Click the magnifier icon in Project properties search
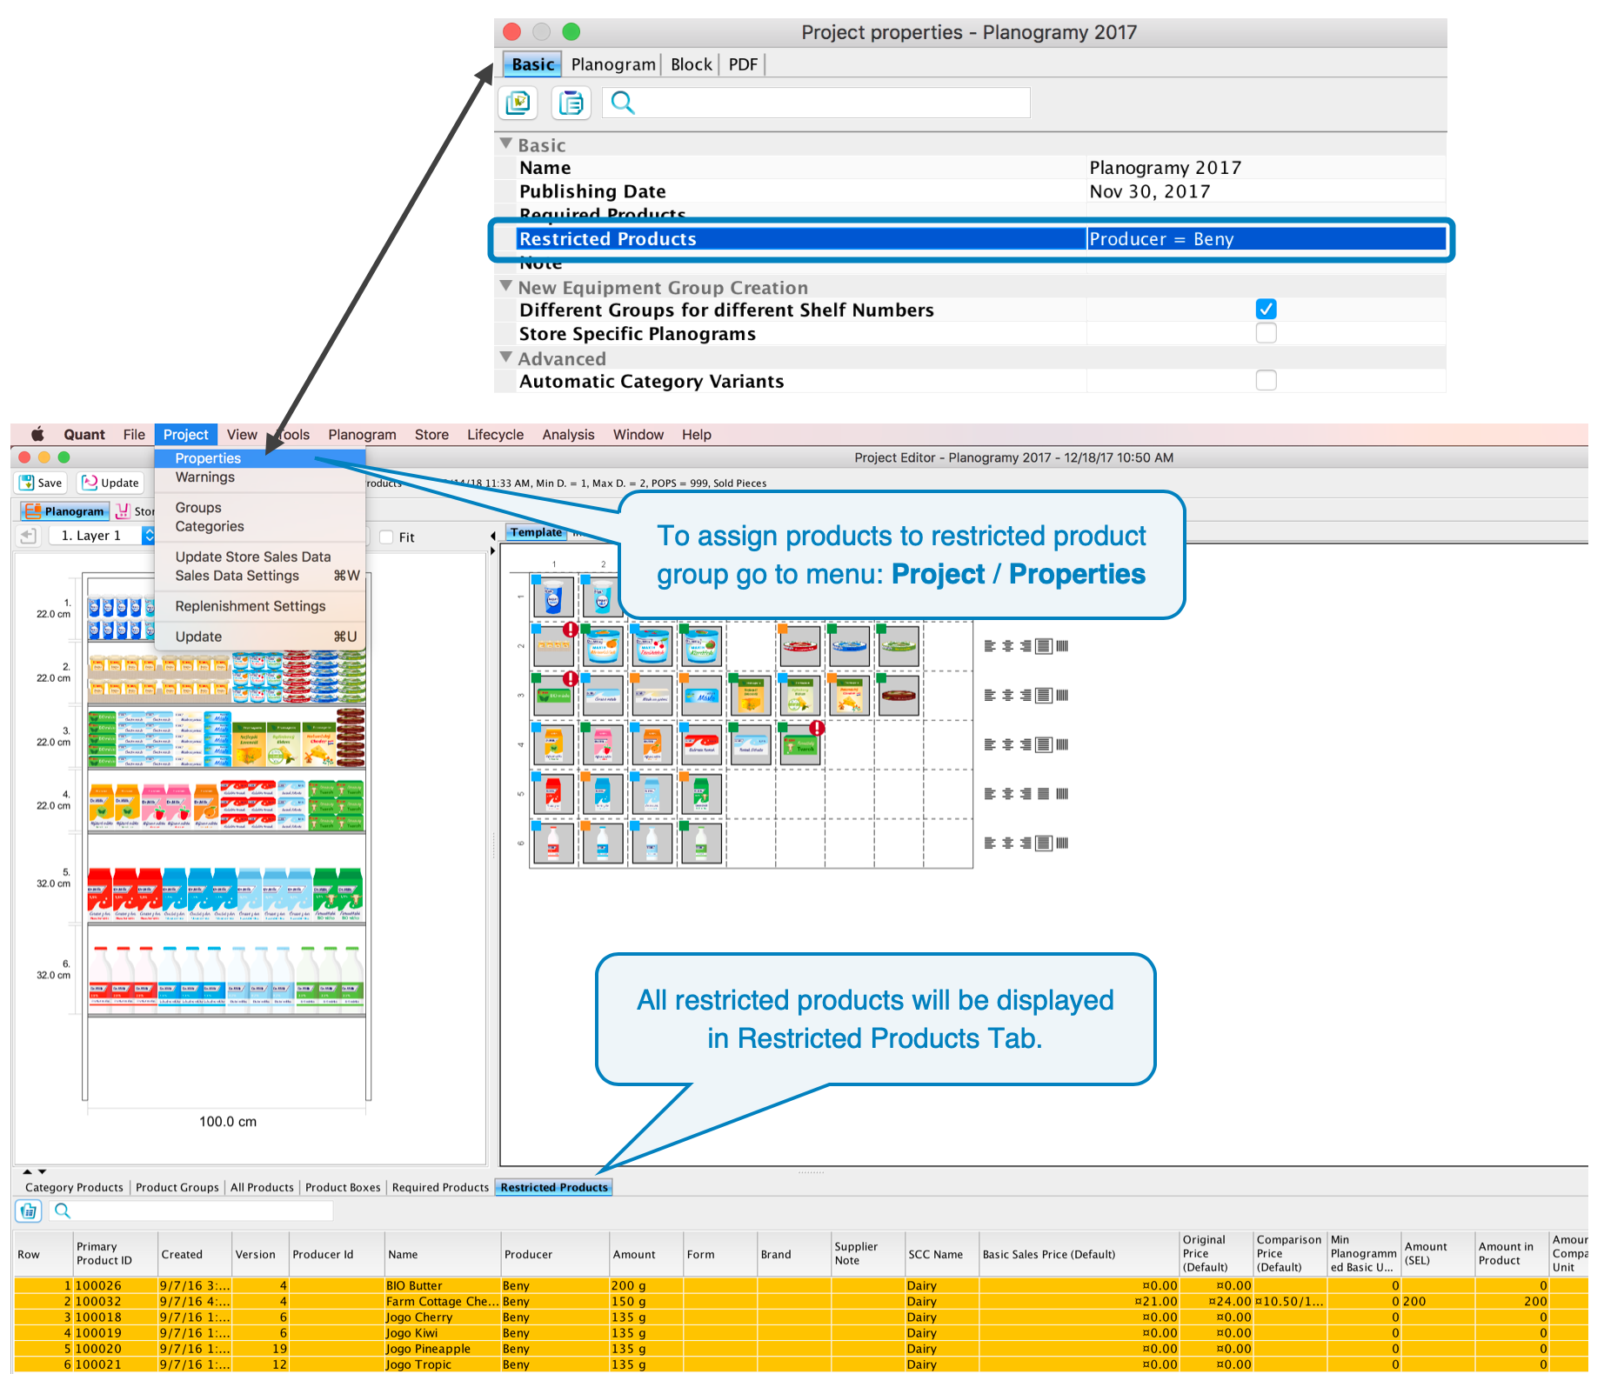 pos(622,103)
